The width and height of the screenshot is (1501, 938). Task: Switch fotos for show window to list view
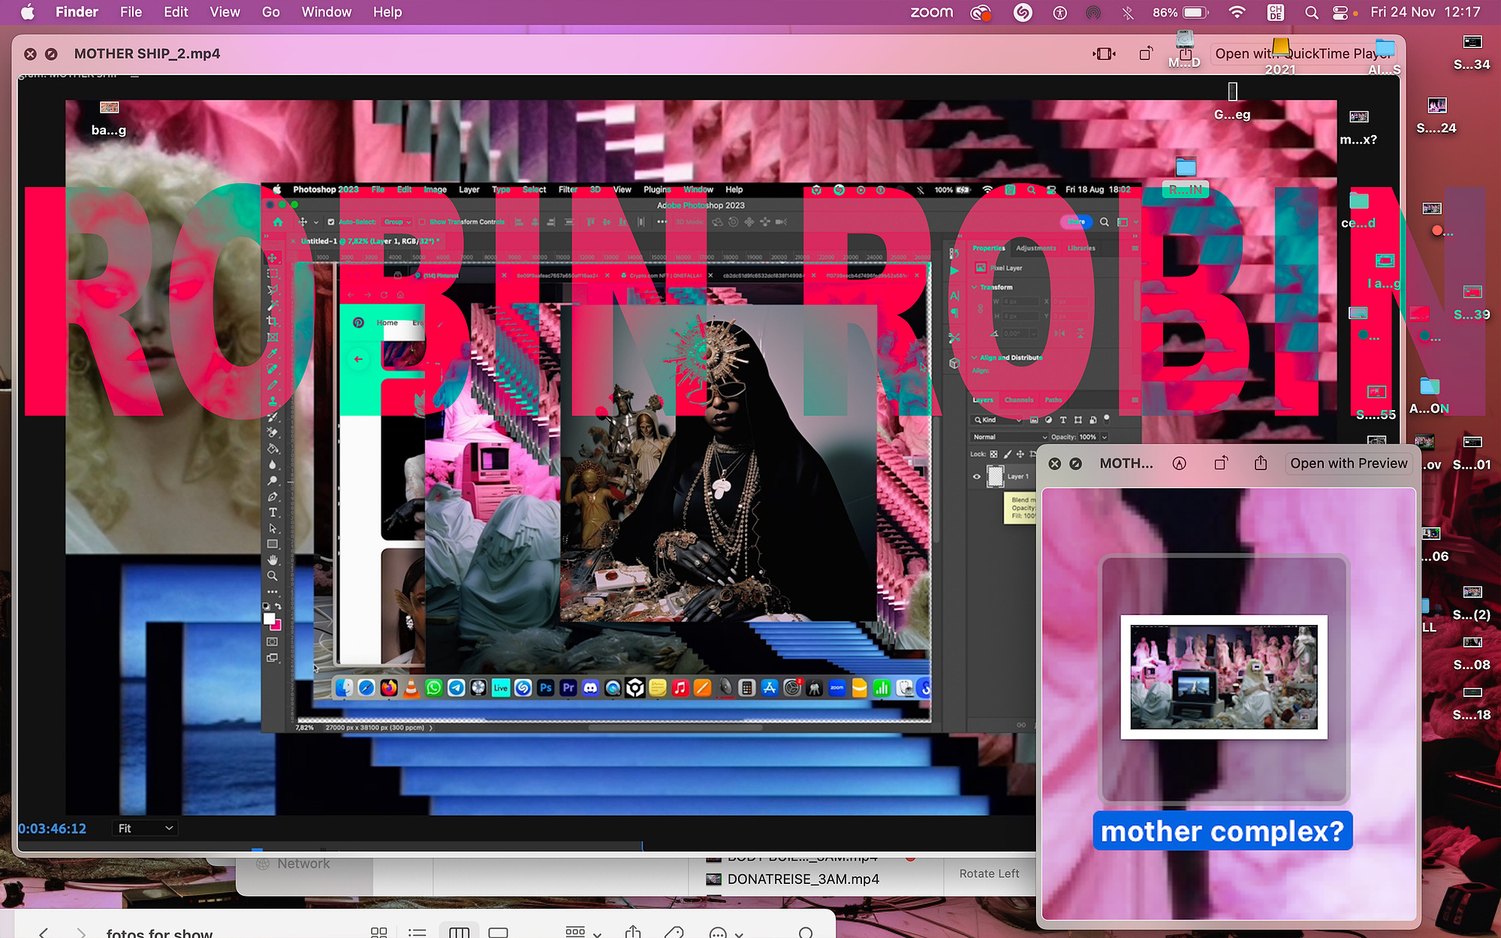coord(417,933)
